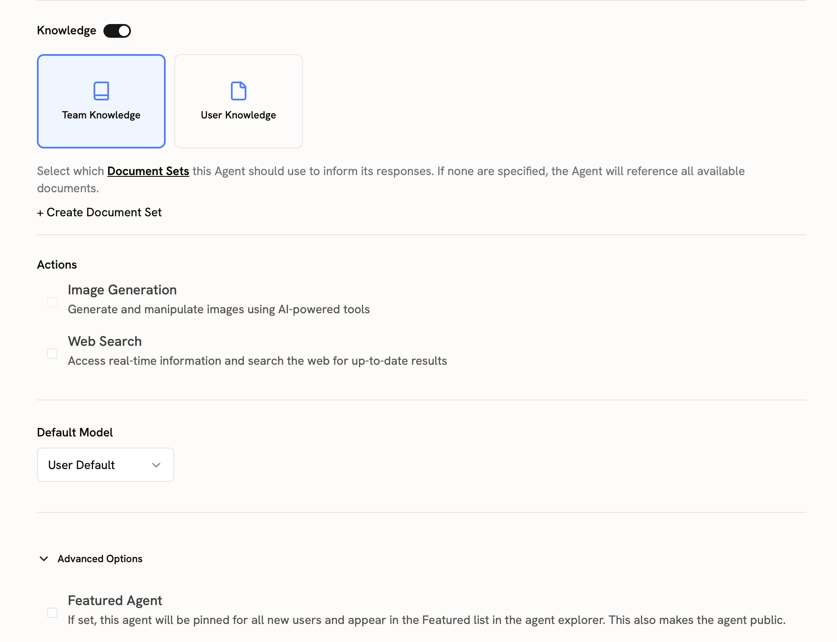Toggle the Knowledge switch off
Image resolution: width=837 pixels, height=642 pixels.
click(x=116, y=30)
